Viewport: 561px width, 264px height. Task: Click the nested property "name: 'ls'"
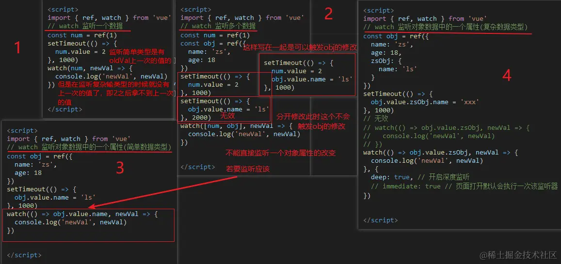pyautogui.click(x=398, y=69)
